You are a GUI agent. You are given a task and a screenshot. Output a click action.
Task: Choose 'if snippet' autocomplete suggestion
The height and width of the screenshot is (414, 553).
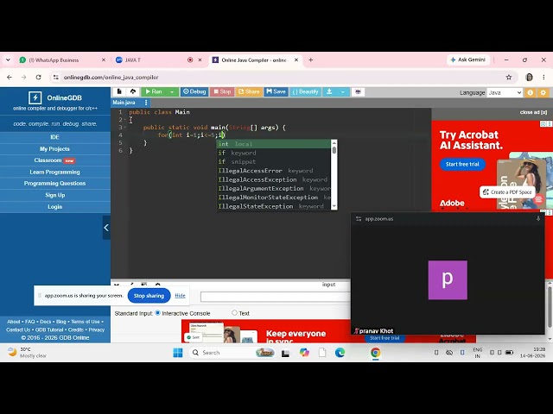[x=274, y=161]
